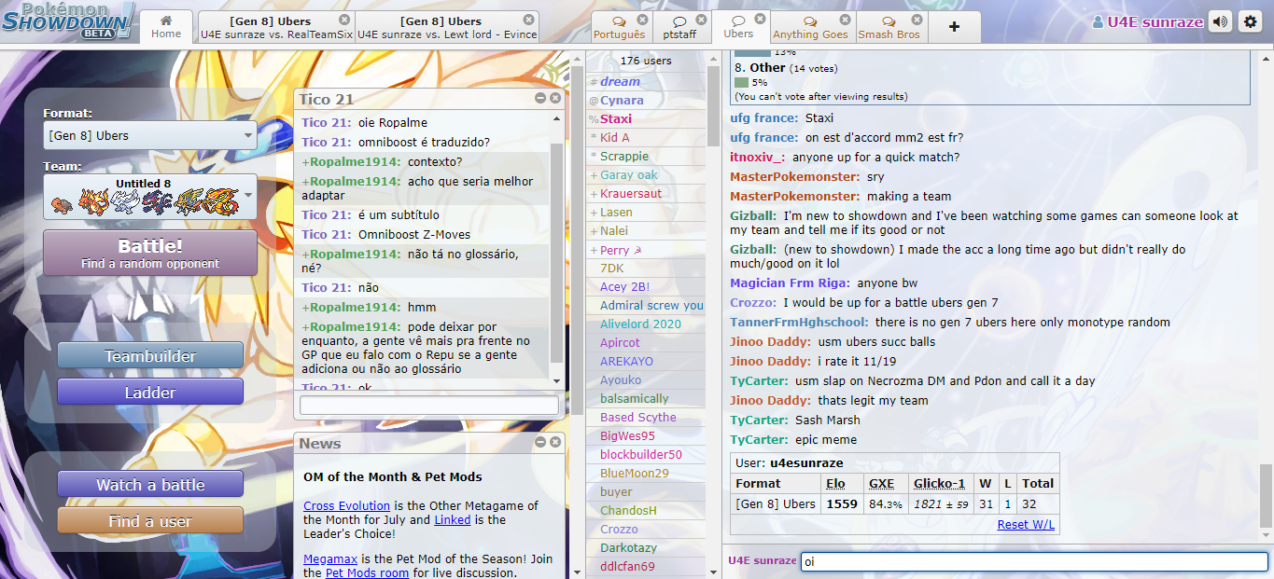This screenshot has width=1274, height=579.
Task: Add a new room with plus tab
Action: [x=954, y=27]
